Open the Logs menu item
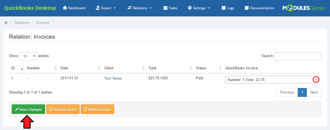This screenshot has height=130, width=330. point(228,8)
